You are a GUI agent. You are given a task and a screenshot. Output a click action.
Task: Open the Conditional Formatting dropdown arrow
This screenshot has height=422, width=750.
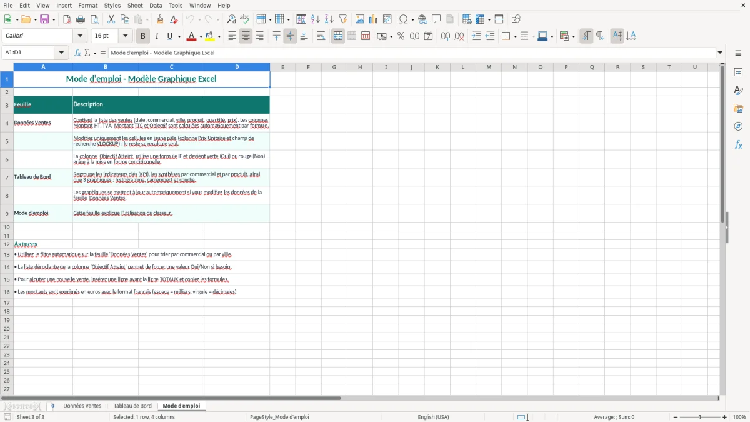tap(572, 36)
